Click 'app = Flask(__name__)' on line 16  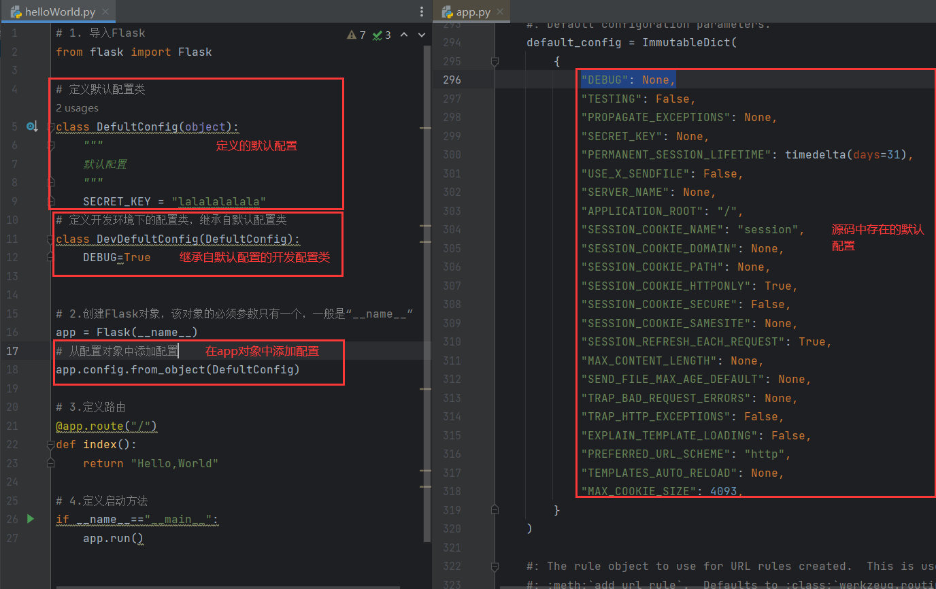click(x=127, y=332)
